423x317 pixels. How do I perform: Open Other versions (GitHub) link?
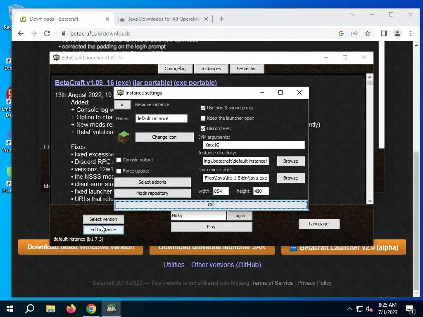(226, 265)
